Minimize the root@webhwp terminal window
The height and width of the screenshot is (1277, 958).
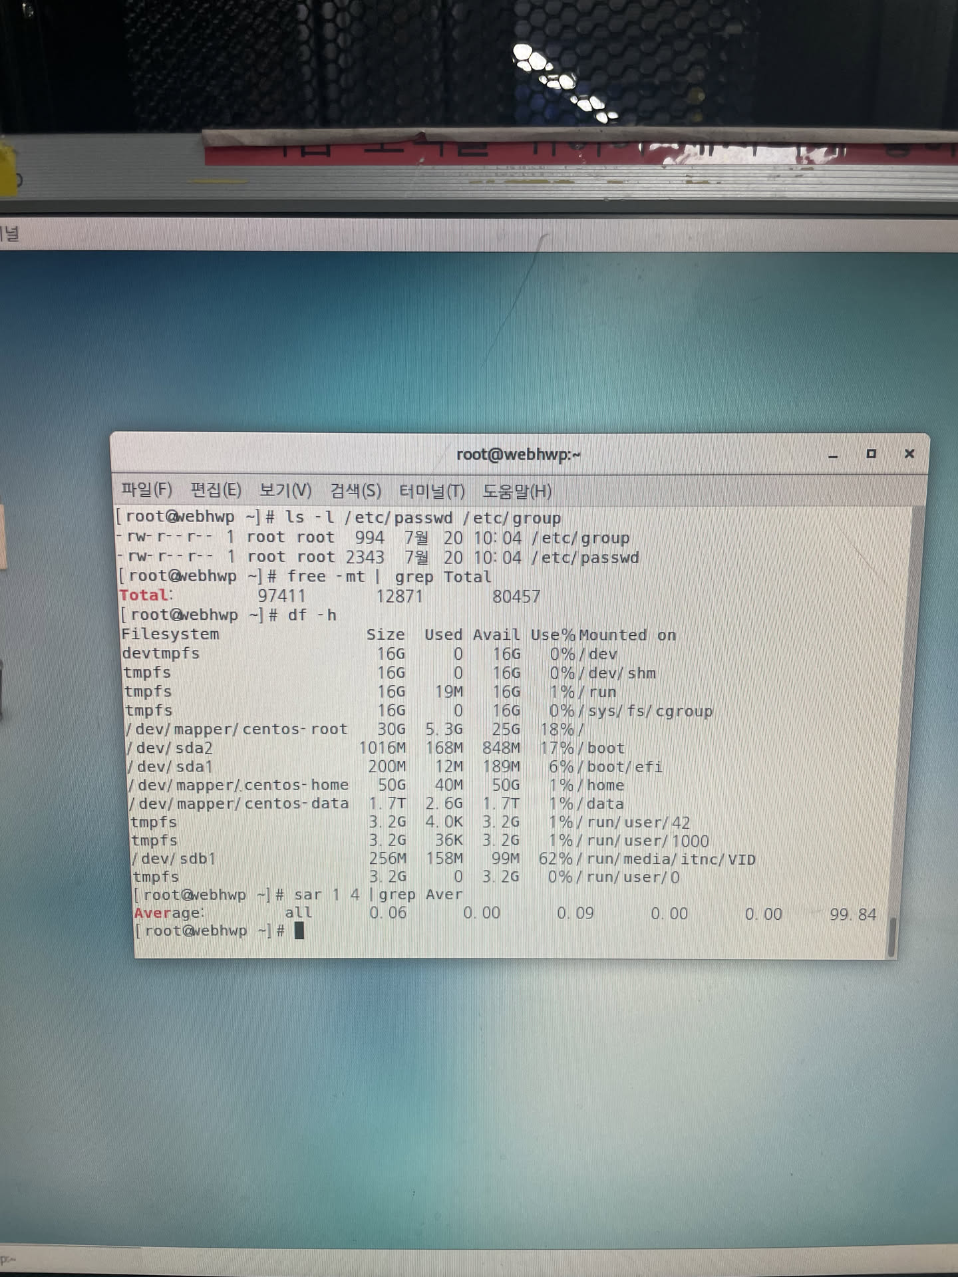click(x=833, y=455)
